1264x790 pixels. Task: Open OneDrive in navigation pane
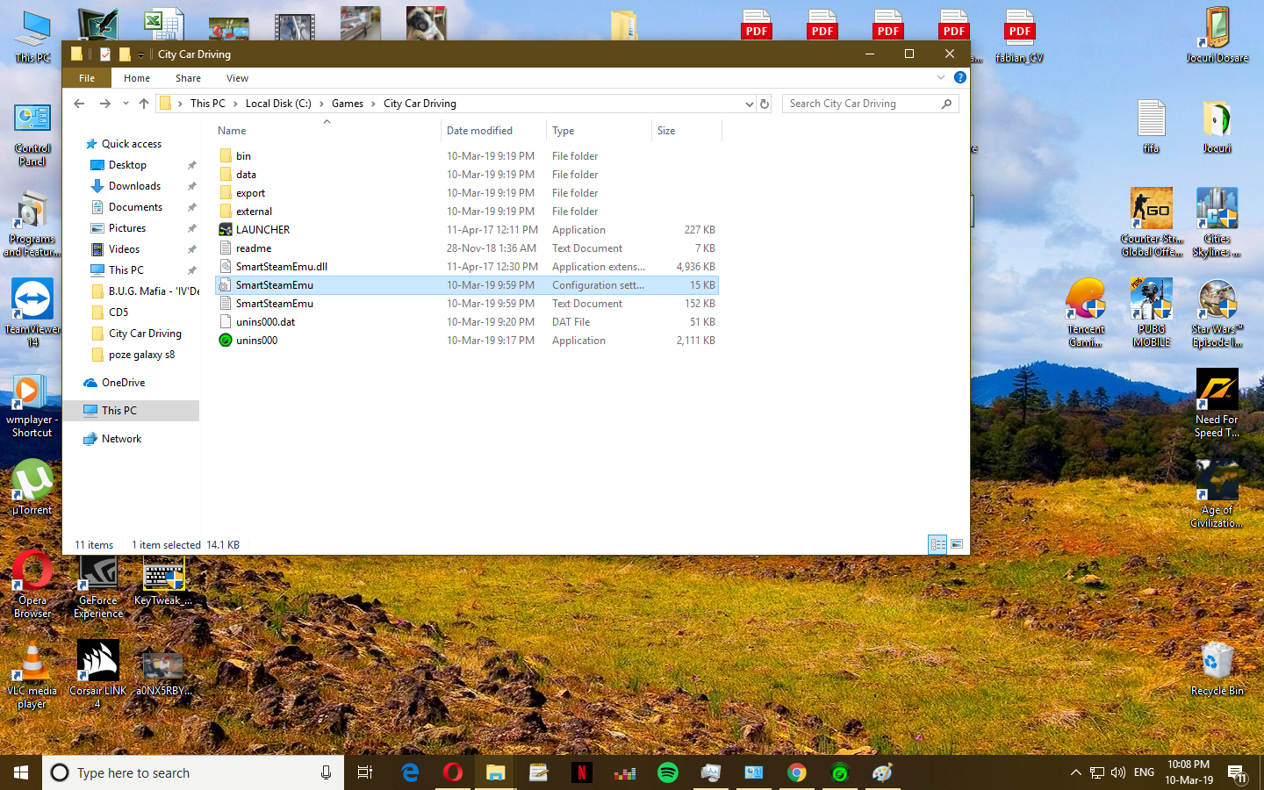(123, 383)
